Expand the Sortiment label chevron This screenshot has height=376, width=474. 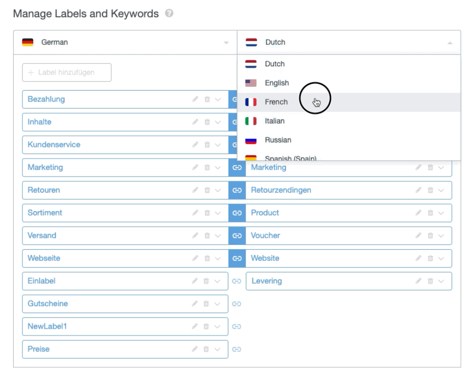pos(218,213)
